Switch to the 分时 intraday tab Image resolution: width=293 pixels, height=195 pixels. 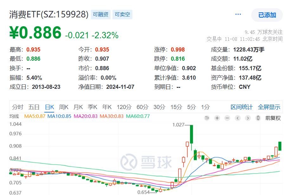click(18, 107)
